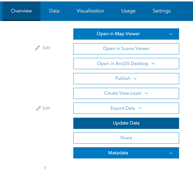Click the Open in Map Viewer button
Viewport: 193px width, 170px height.
coord(118,34)
